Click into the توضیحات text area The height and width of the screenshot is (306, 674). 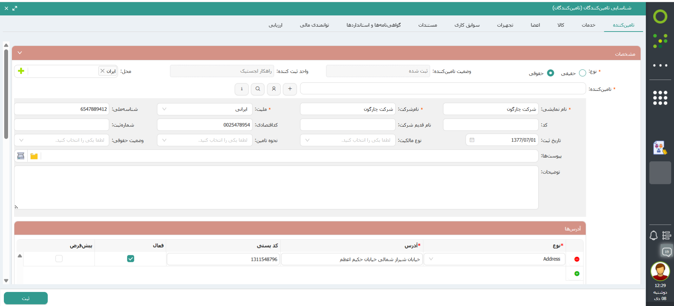click(276, 188)
